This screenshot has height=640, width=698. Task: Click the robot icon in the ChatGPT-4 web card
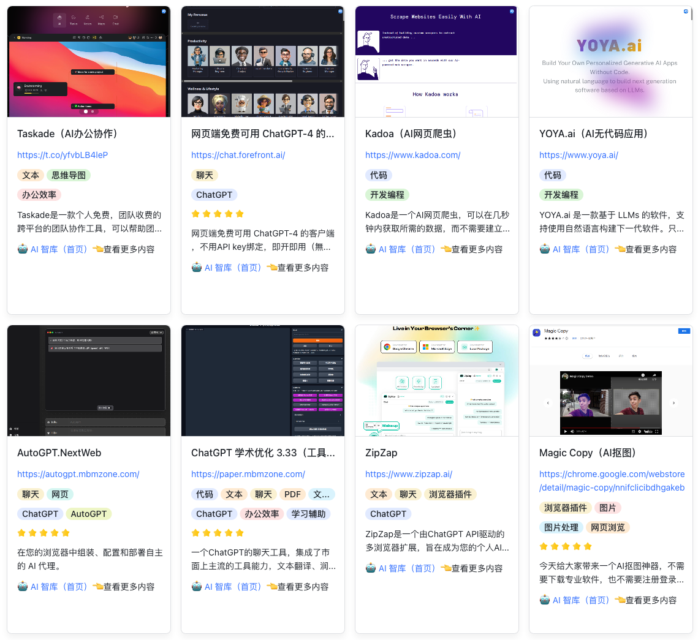tap(197, 267)
